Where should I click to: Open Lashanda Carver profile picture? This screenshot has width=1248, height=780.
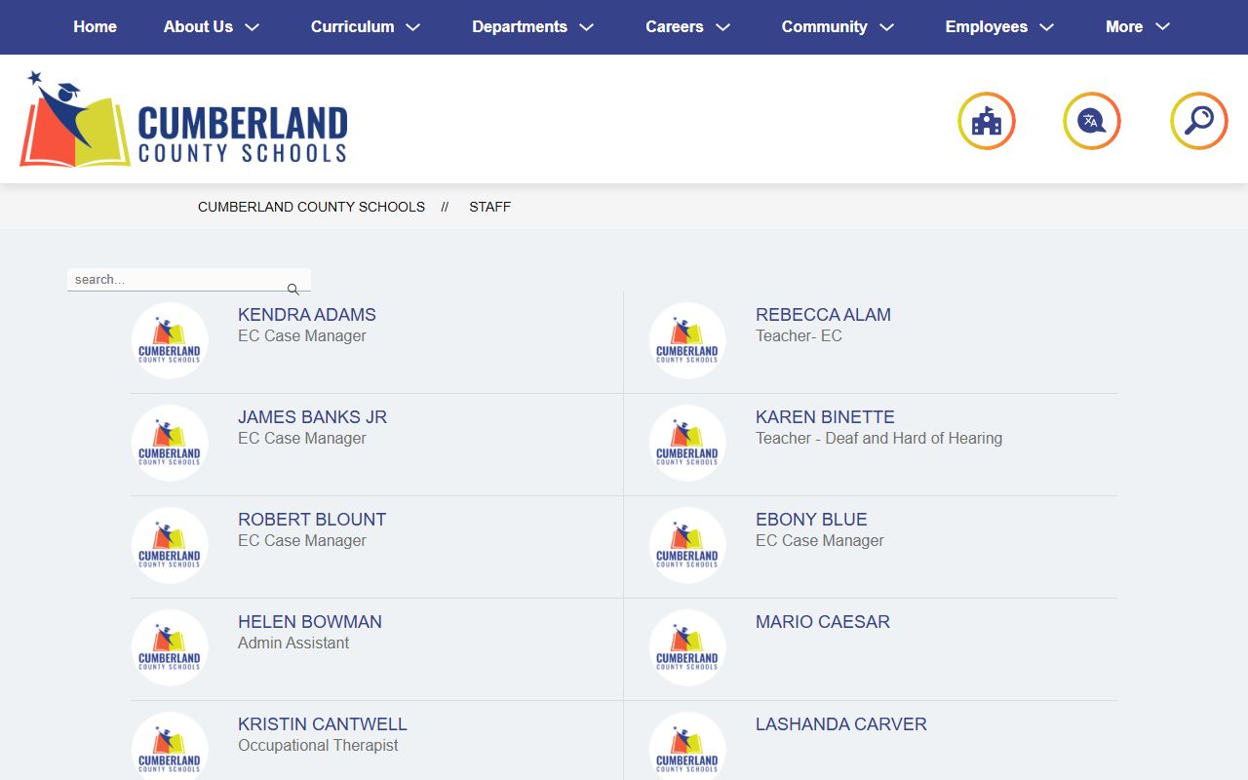tap(687, 746)
